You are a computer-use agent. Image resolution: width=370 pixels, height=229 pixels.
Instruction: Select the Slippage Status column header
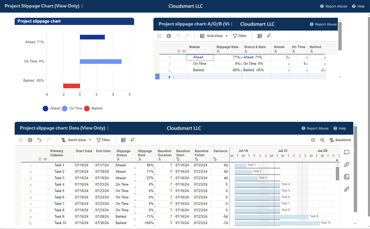coord(125,155)
